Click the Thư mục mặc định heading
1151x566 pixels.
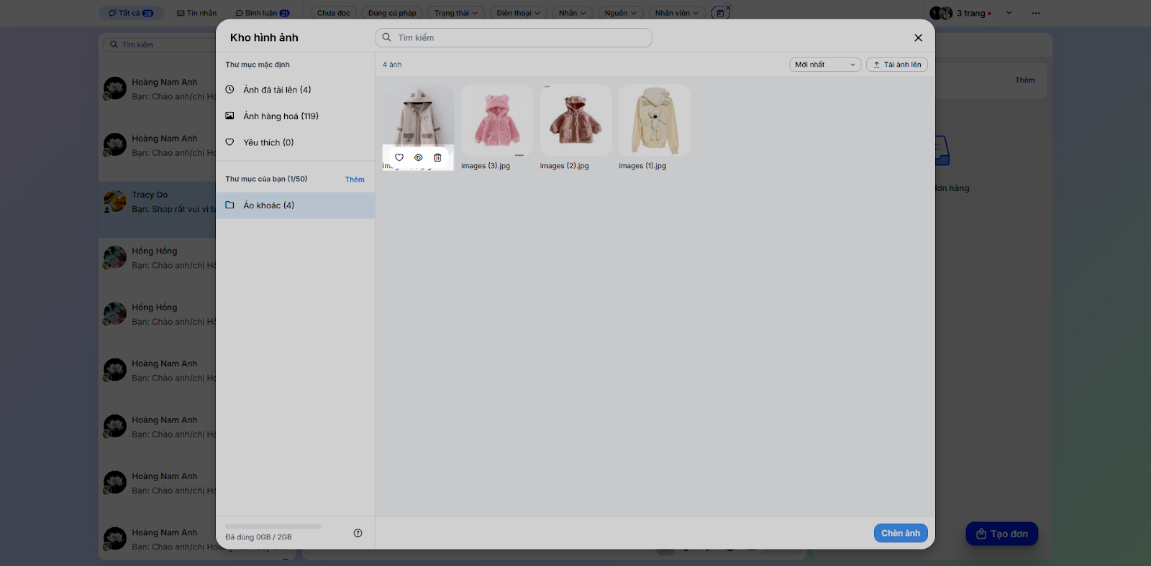[x=258, y=65]
